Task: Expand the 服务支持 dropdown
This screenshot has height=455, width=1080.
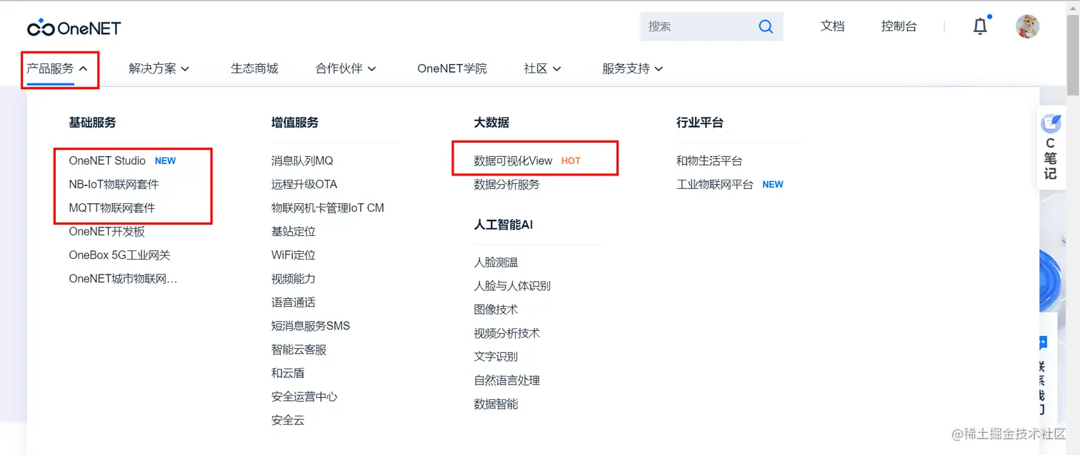Action: tap(633, 68)
